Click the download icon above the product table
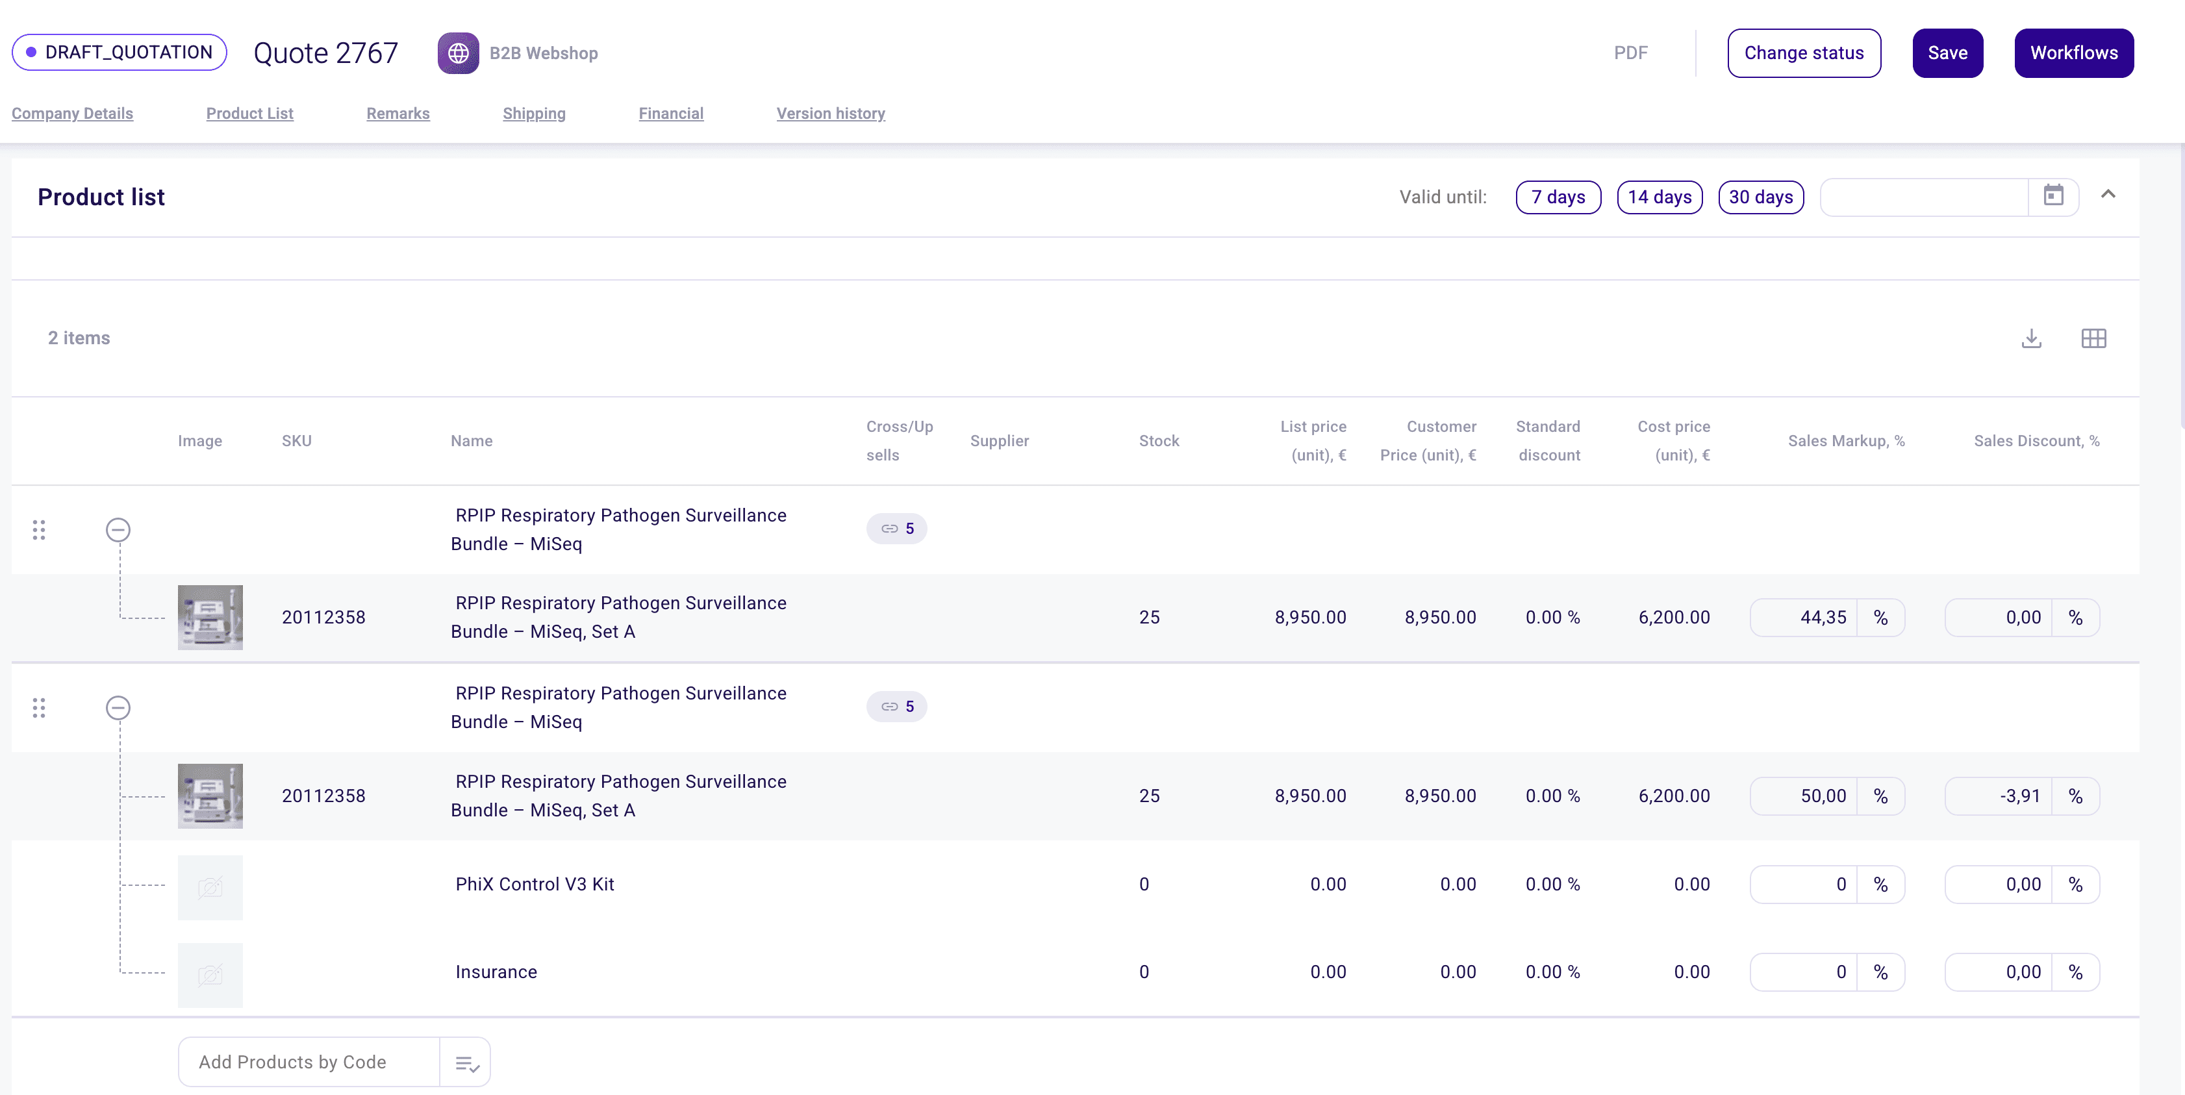This screenshot has height=1095, width=2185. tap(2032, 338)
